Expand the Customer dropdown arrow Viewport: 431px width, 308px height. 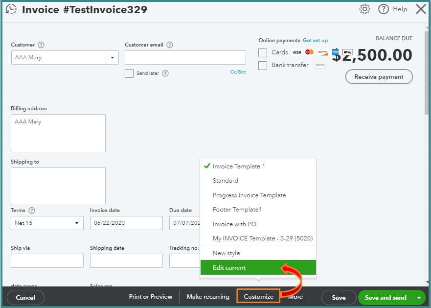[113, 58]
